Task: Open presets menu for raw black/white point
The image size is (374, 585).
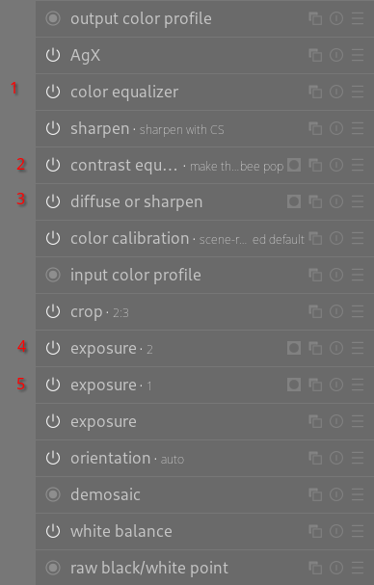Action: tap(358, 568)
